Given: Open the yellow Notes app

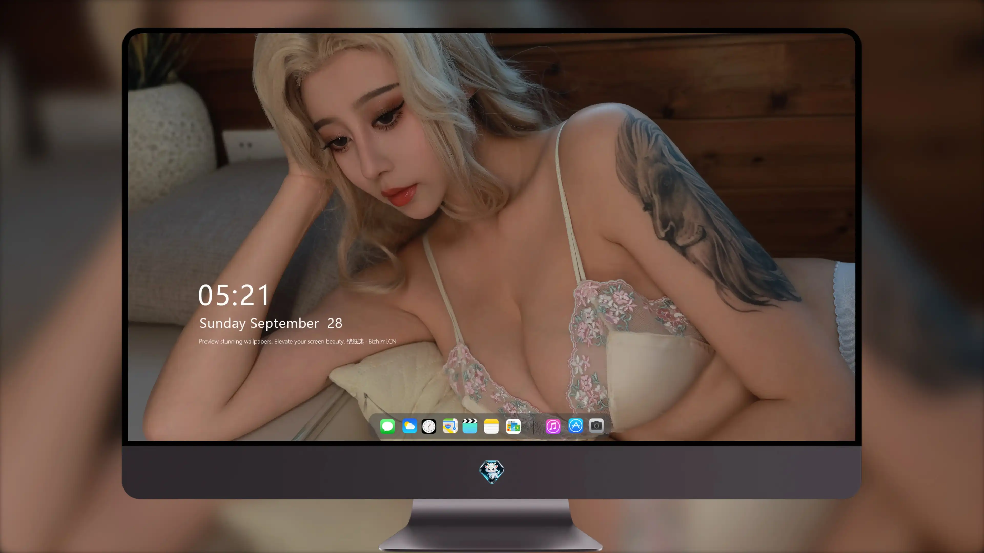Looking at the screenshot, I should coord(491,426).
